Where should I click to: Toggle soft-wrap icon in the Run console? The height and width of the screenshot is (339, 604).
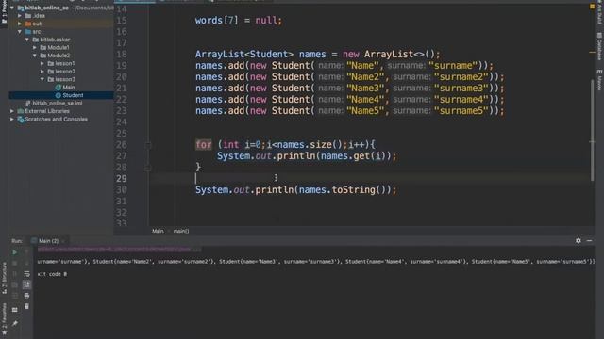point(26,274)
